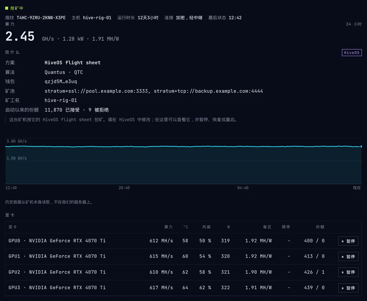Viewport: 367px width, 301px height.
Task: Click the °C column header
Action: 186,227
